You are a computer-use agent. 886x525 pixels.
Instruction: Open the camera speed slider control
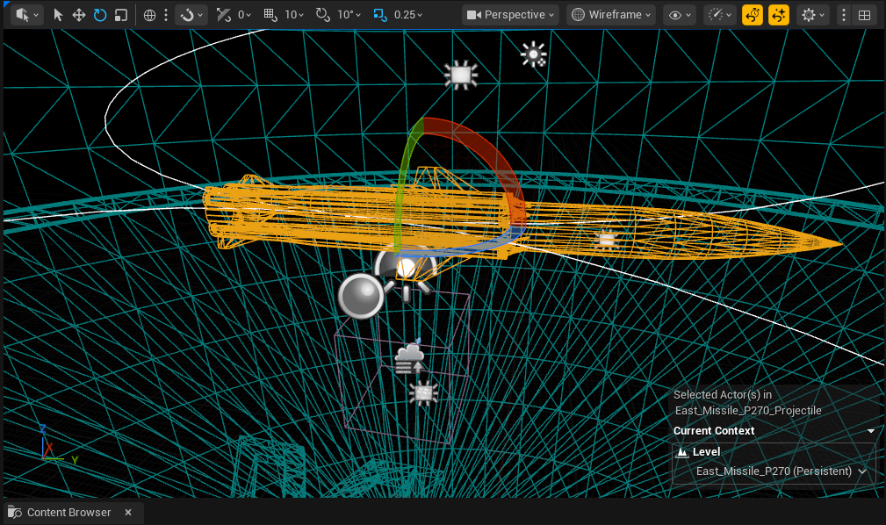click(717, 14)
